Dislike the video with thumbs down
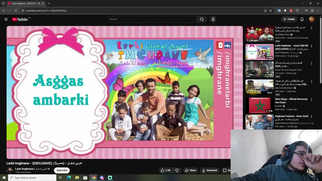 point(177,170)
